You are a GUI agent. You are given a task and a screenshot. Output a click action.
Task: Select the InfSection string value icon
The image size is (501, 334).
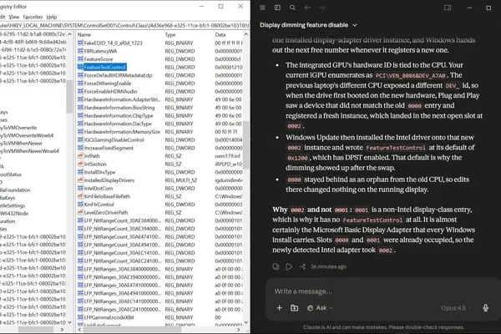click(x=80, y=164)
